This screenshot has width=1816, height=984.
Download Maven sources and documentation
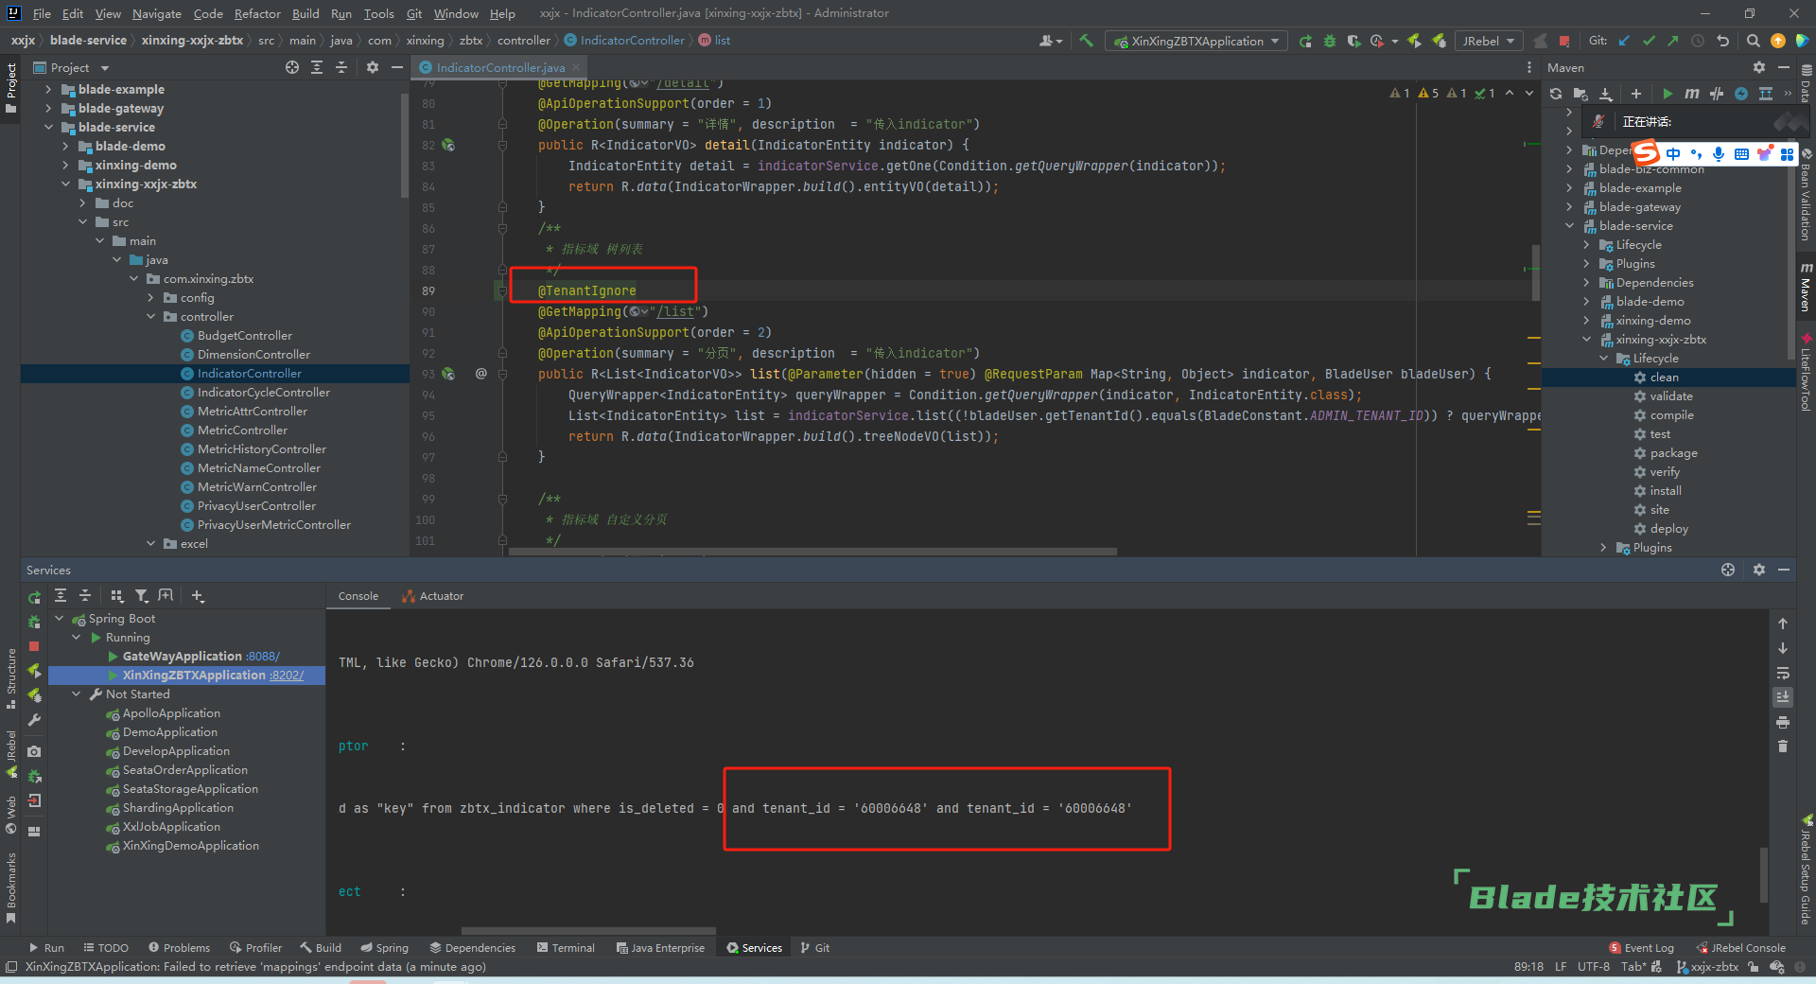[x=1605, y=94]
